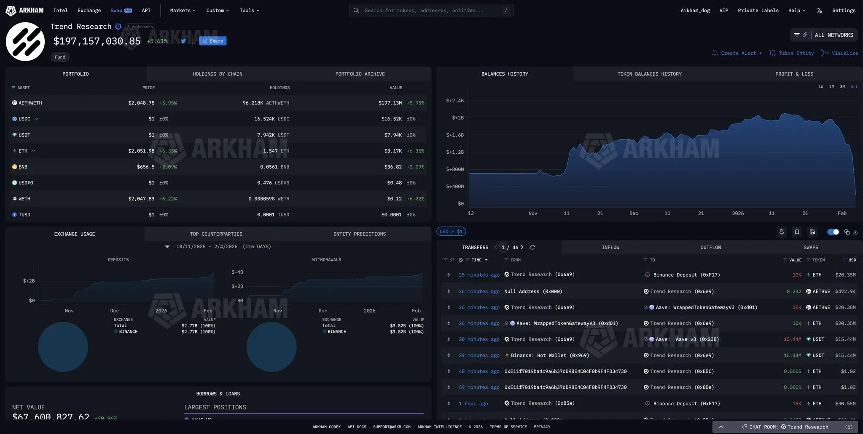Switch to Holdings By Chain tab

(218, 74)
